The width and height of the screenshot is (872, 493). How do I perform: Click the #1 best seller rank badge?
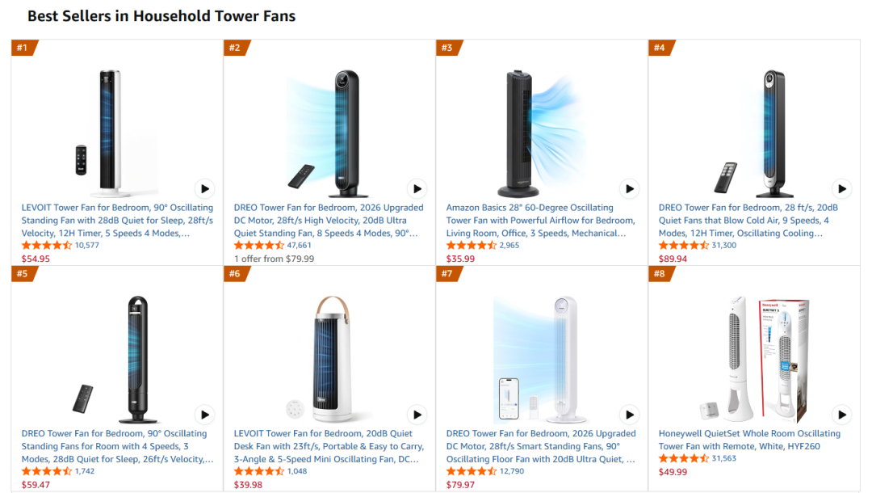(23, 48)
